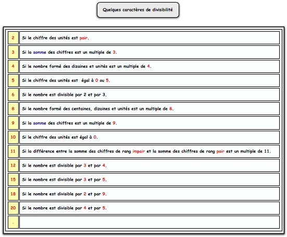Click the rule text for multiple of 8

click(x=98, y=109)
